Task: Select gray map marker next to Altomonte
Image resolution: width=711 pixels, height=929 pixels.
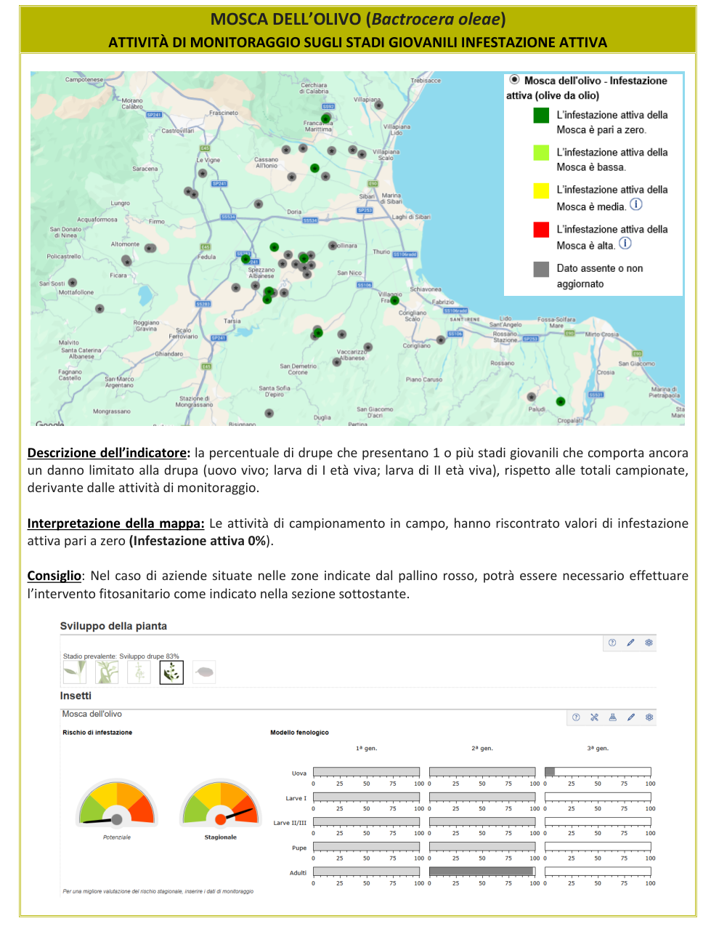Action: click(150, 248)
